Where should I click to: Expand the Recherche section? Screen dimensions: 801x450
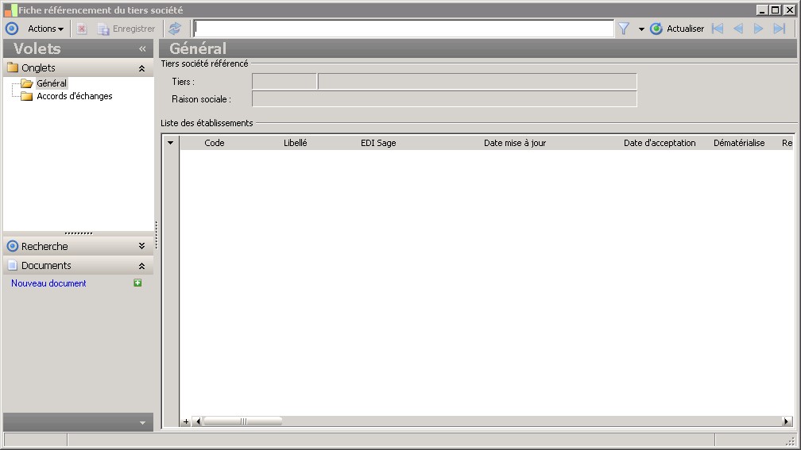click(141, 246)
